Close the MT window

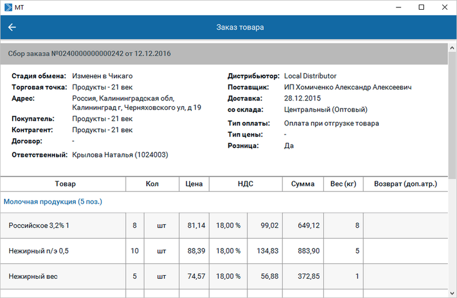(447, 7)
